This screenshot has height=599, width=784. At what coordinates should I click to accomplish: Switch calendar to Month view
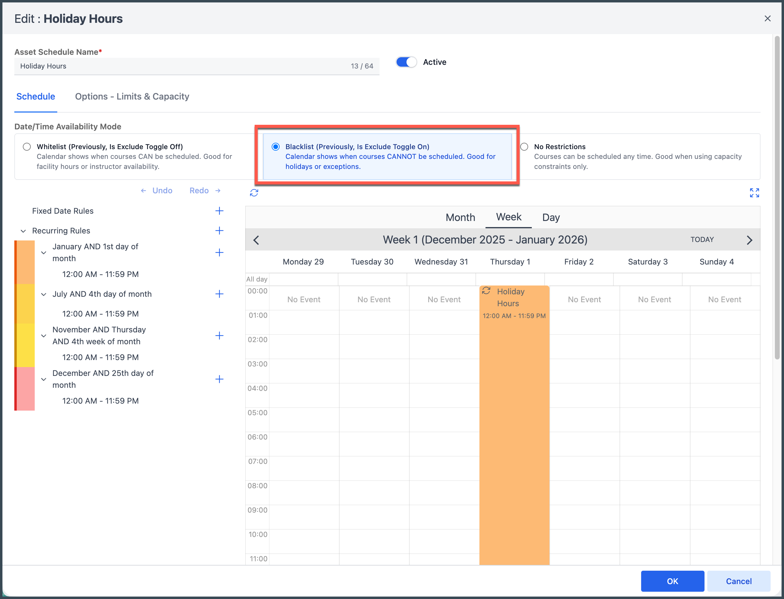460,218
